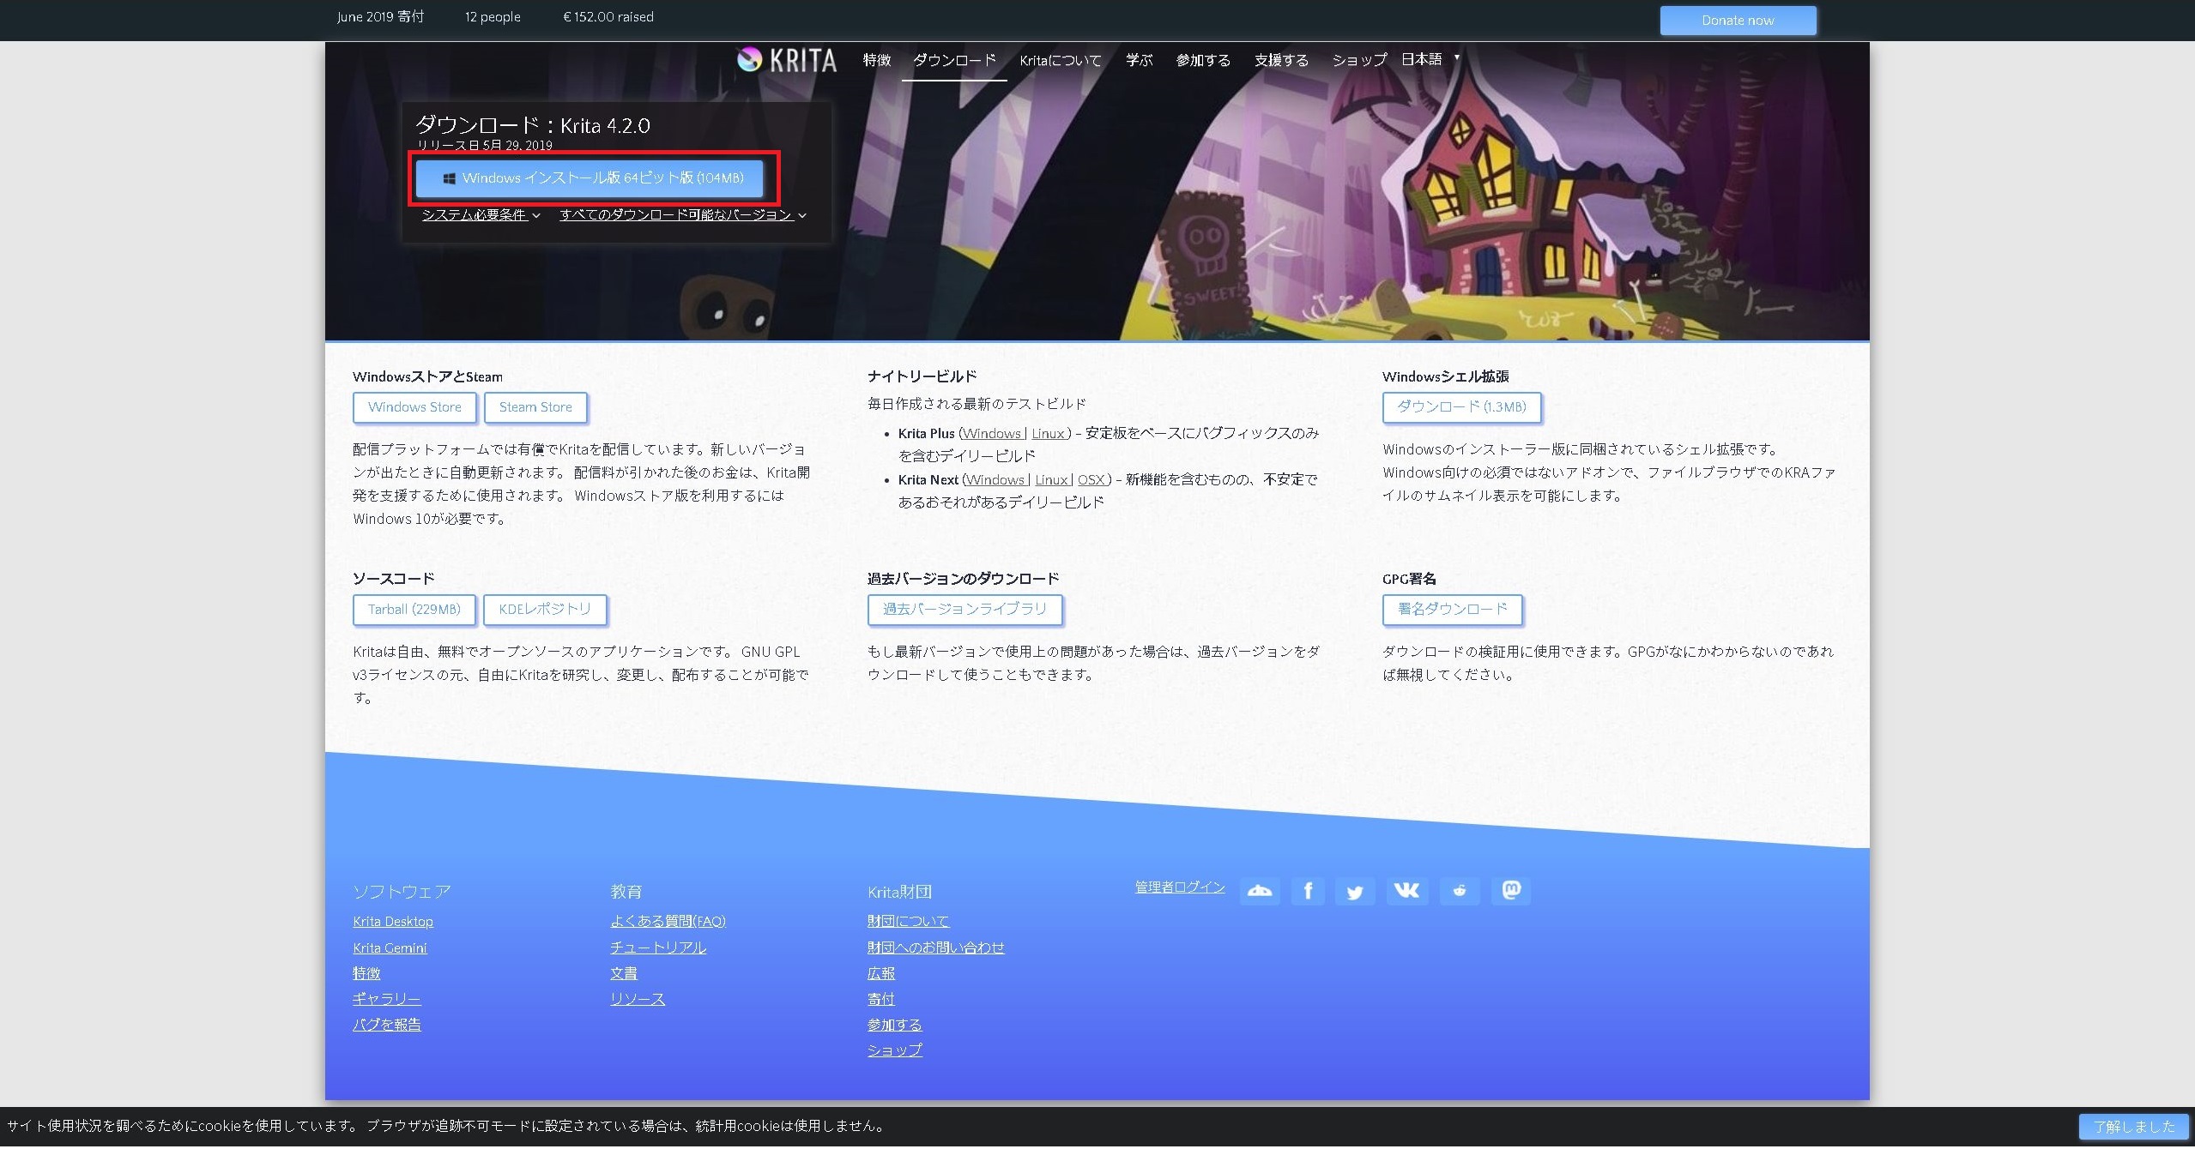Dismiss cookie notice with 了解しました
Screen dimensions: 2195x1149
tap(2134, 1127)
